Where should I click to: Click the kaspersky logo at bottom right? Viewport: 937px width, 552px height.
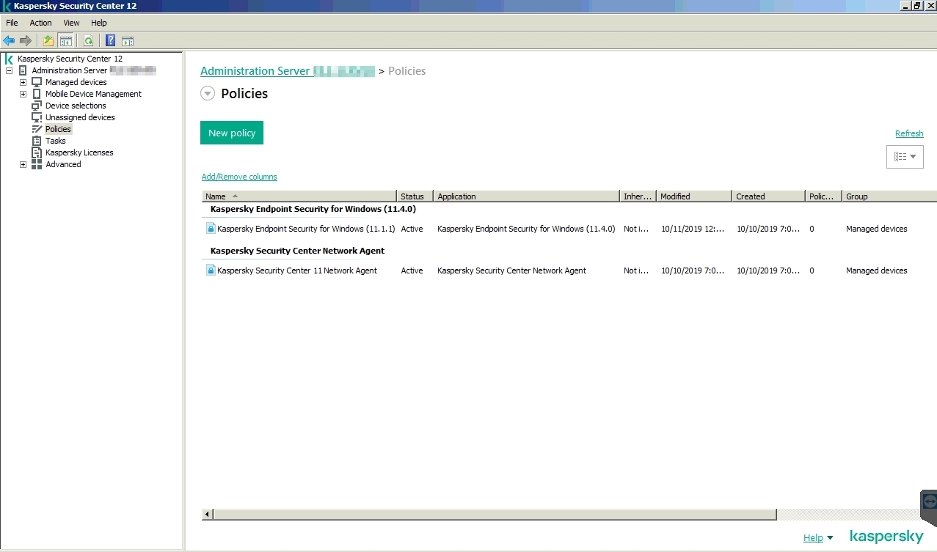click(x=886, y=537)
